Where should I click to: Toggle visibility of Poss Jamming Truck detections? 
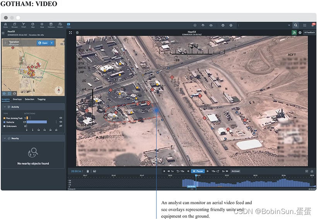point(61,118)
